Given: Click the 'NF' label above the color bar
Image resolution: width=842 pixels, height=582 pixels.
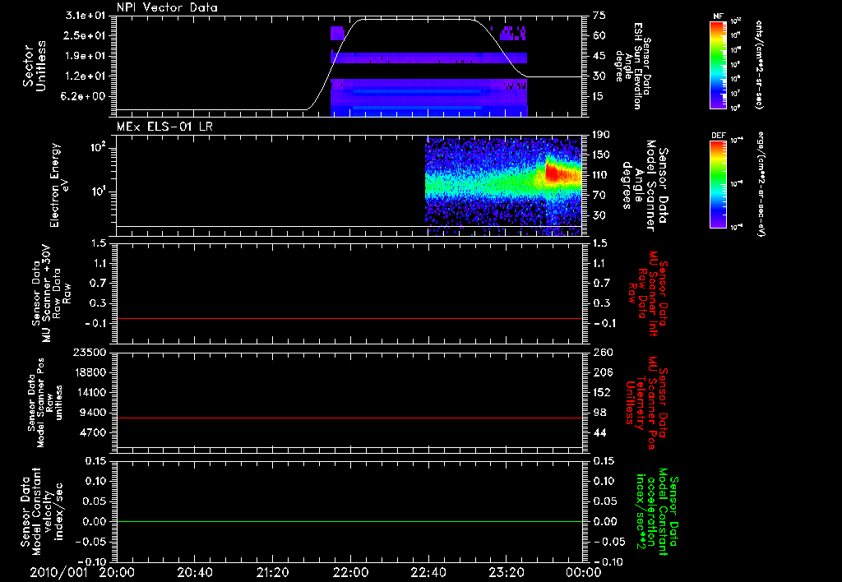Looking at the screenshot, I should (x=719, y=16).
